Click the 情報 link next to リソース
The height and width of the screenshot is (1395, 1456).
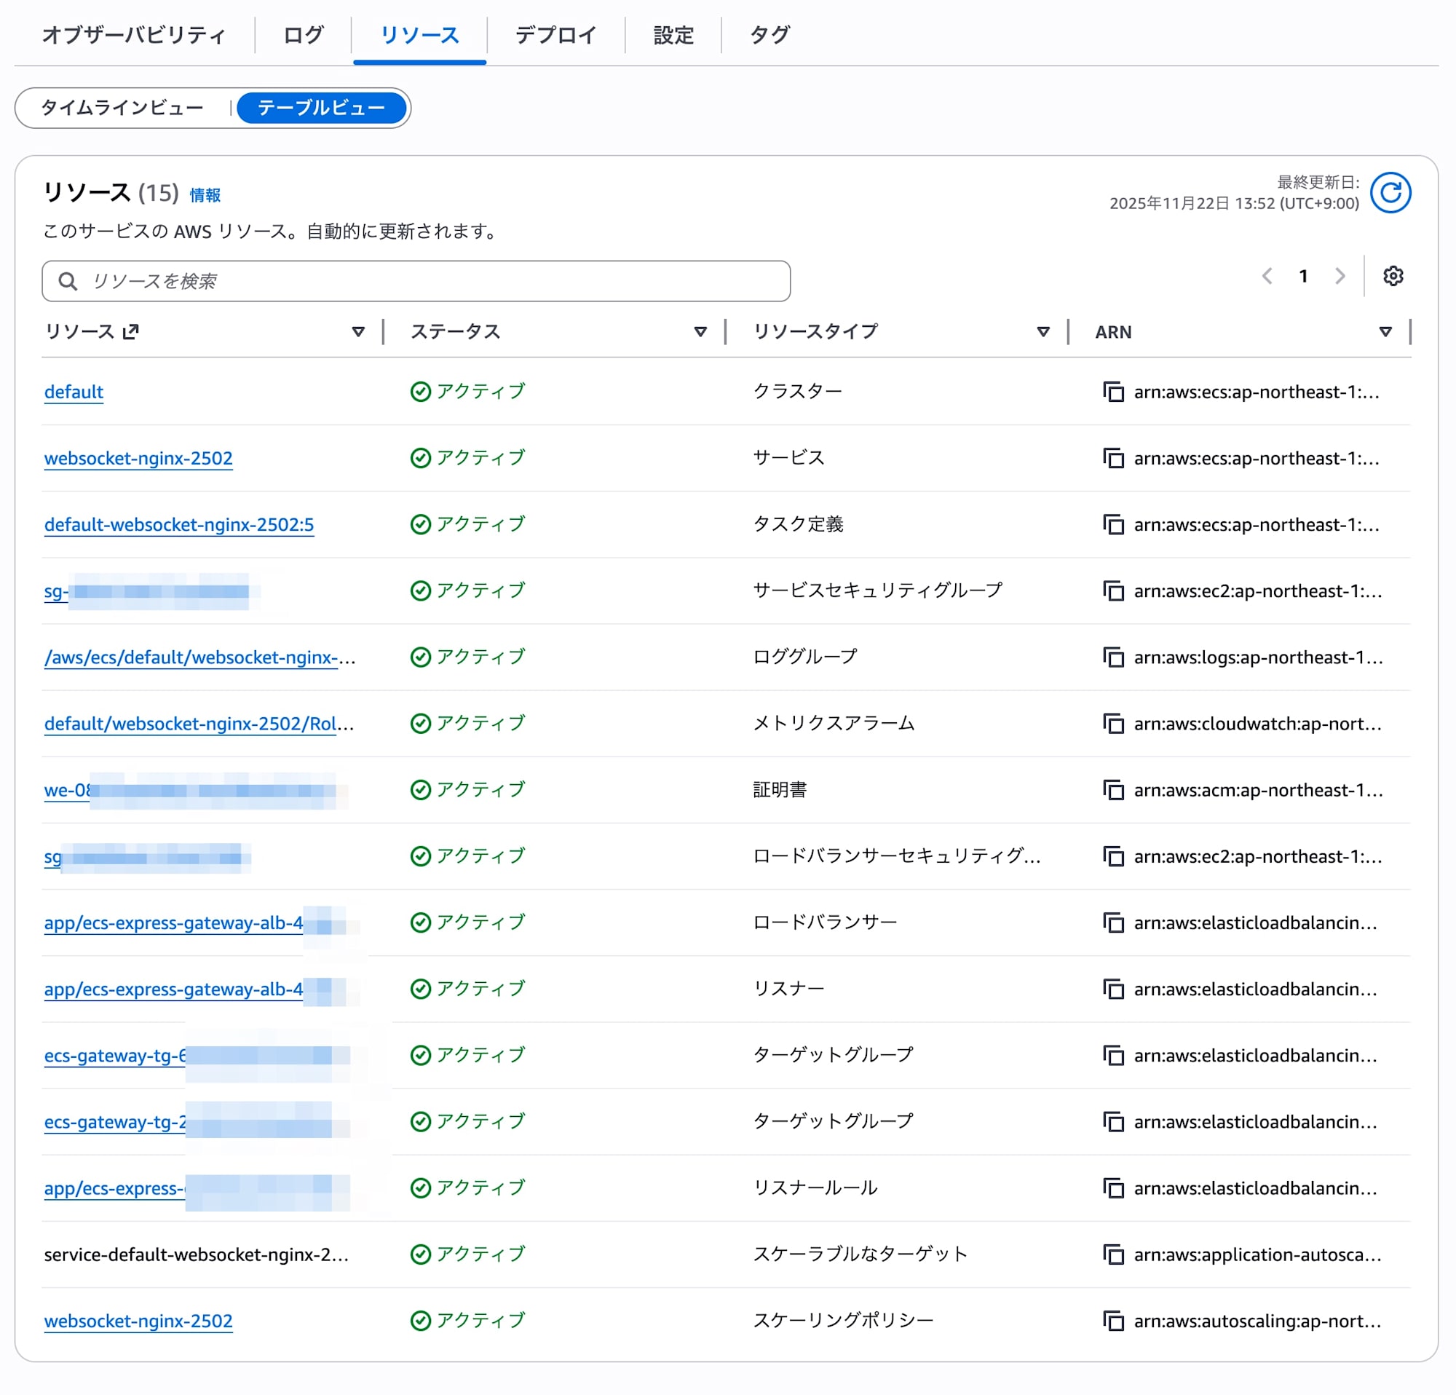pos(206,195)
